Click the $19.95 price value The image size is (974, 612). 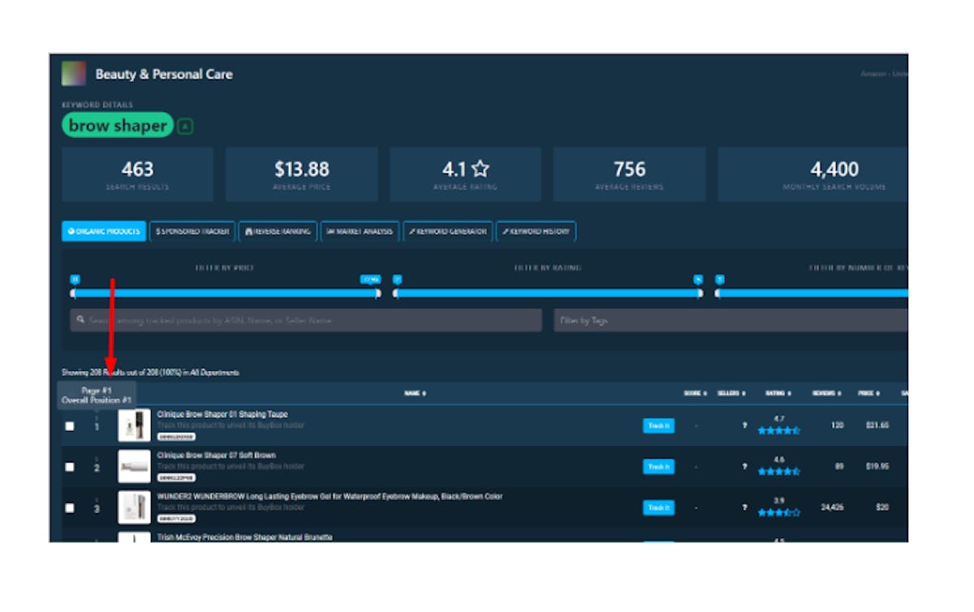(877, 467)
